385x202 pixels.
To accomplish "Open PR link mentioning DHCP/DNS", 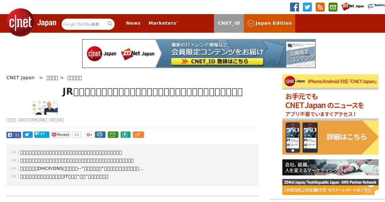I will click(x=82, y=169).
